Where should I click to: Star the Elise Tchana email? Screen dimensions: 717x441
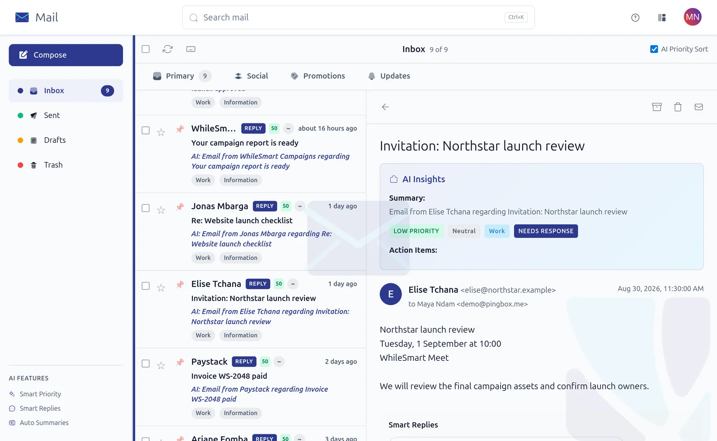pos(161,288)
